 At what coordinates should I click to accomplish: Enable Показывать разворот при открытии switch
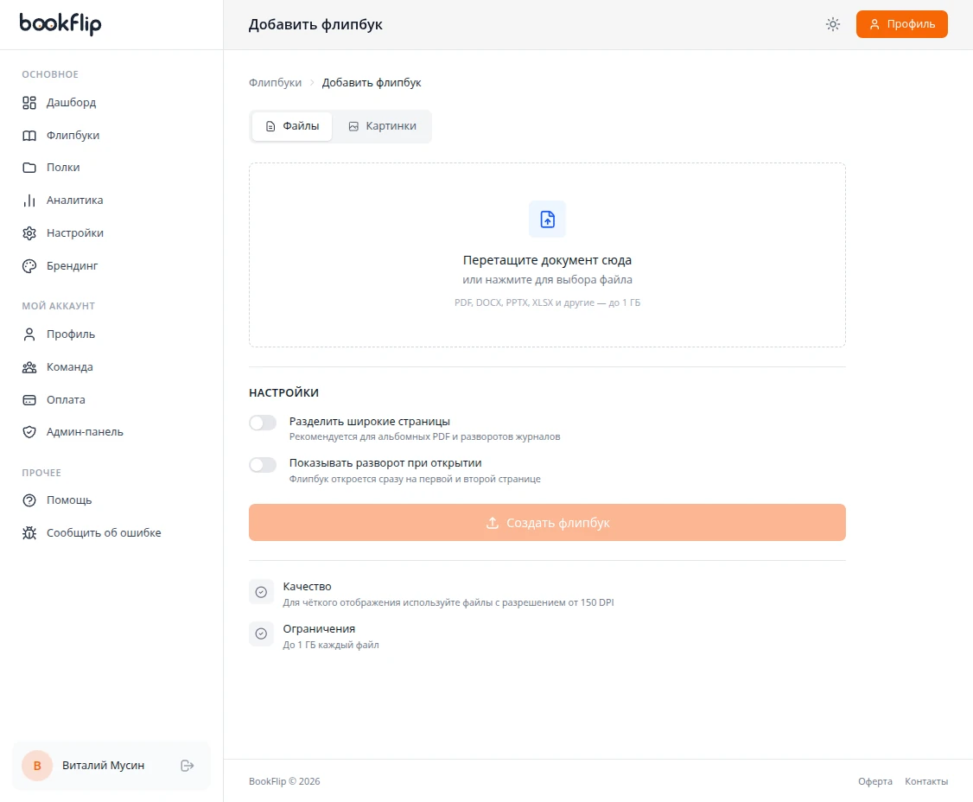point(263,465)
